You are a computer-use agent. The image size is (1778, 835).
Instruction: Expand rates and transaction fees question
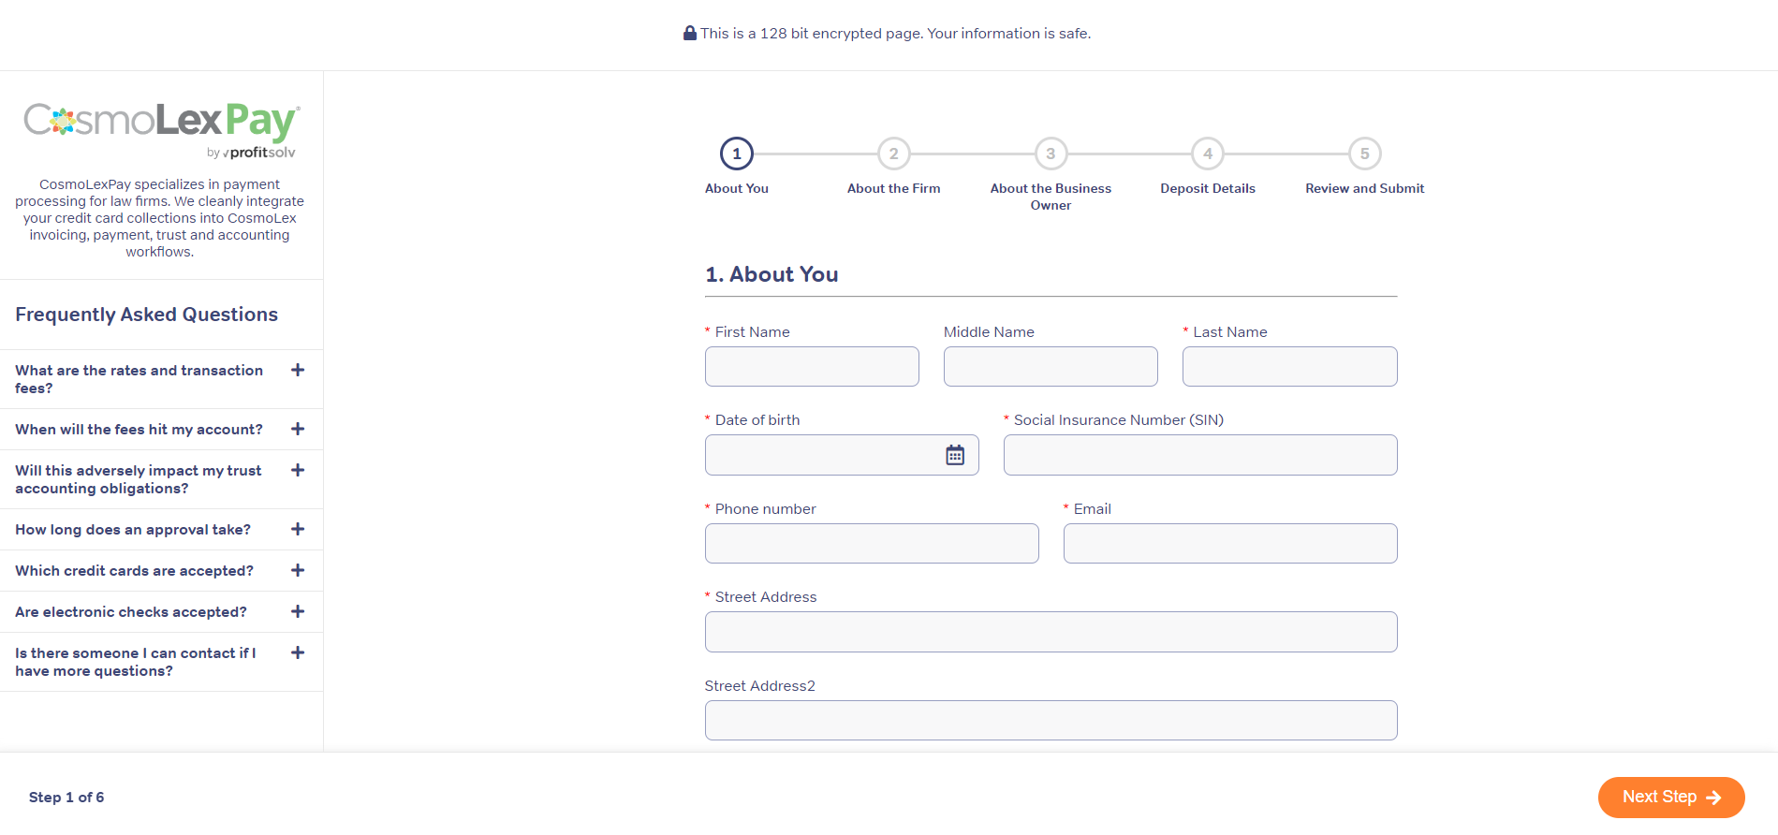click(298, 371)
